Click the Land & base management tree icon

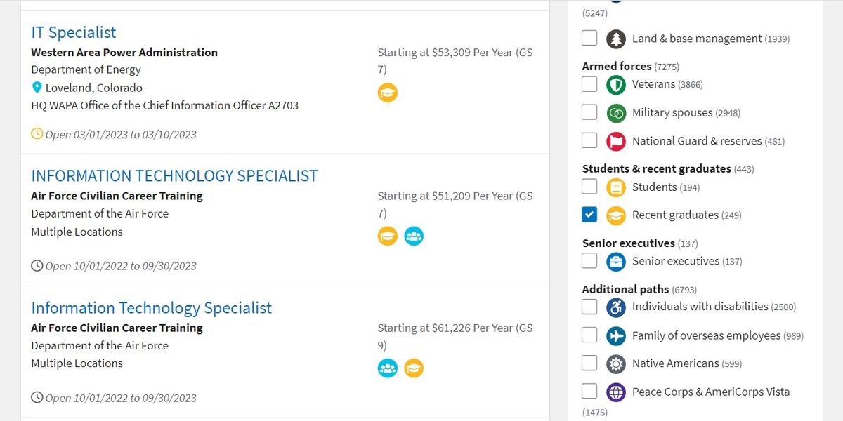pyautogui.click(x=615, y=38)
